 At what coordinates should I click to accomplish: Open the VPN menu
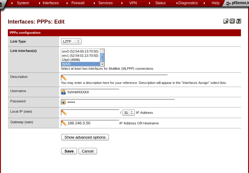tap(133, 3)
